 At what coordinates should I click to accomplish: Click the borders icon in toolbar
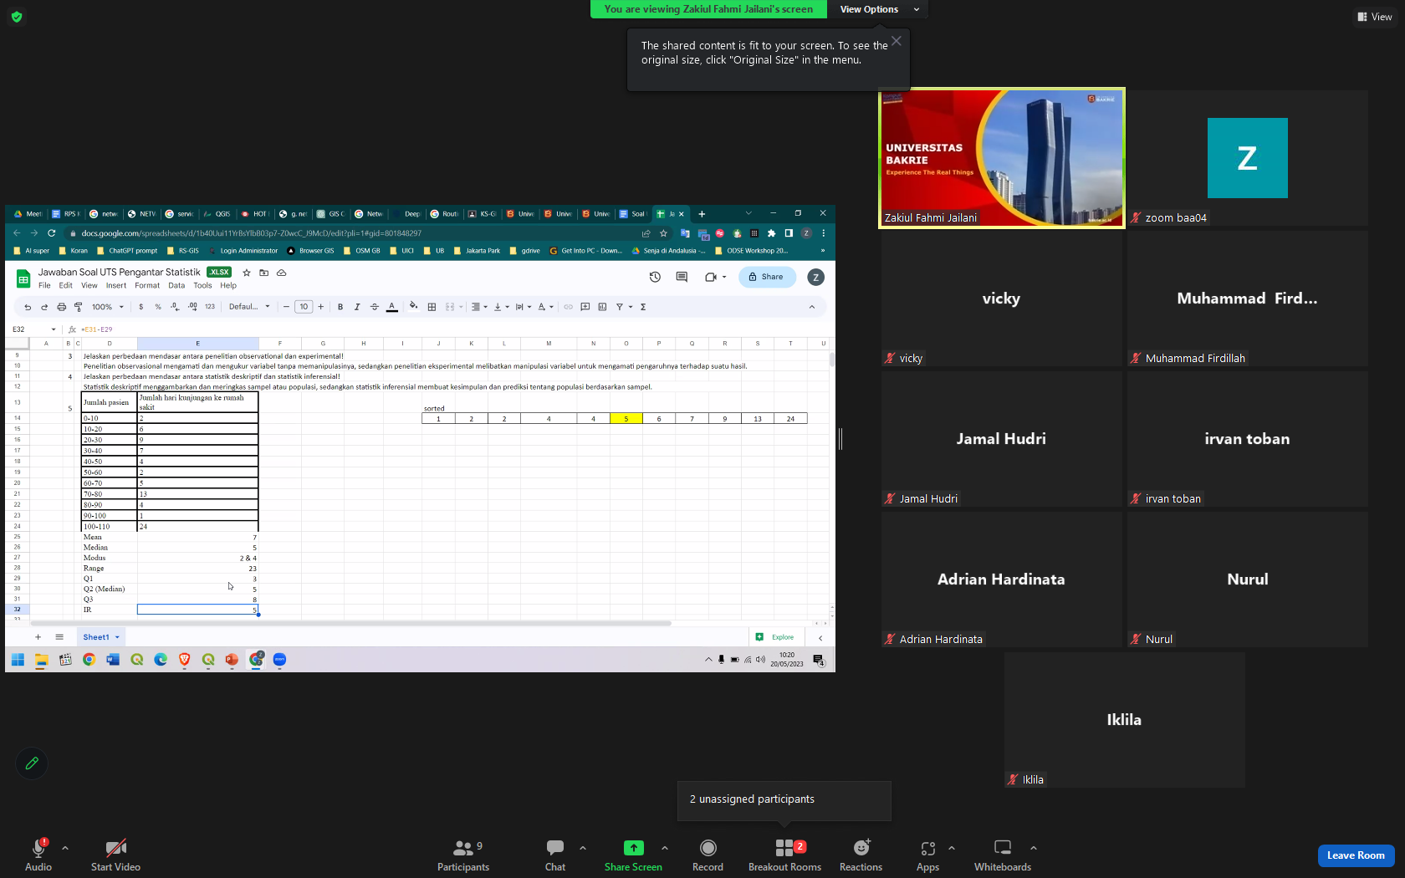[x=432, y=307]
